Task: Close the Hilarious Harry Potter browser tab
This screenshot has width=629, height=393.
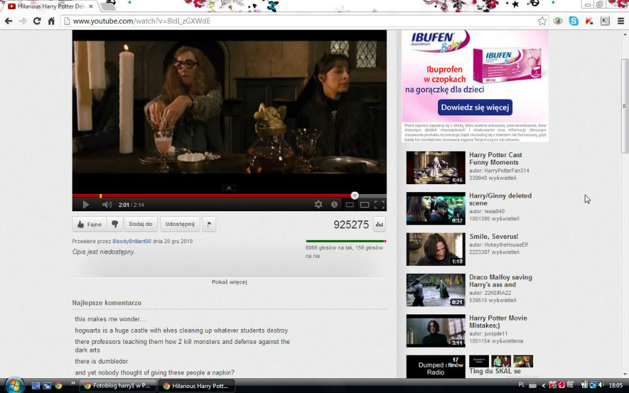Action: (x=91, y=6)
